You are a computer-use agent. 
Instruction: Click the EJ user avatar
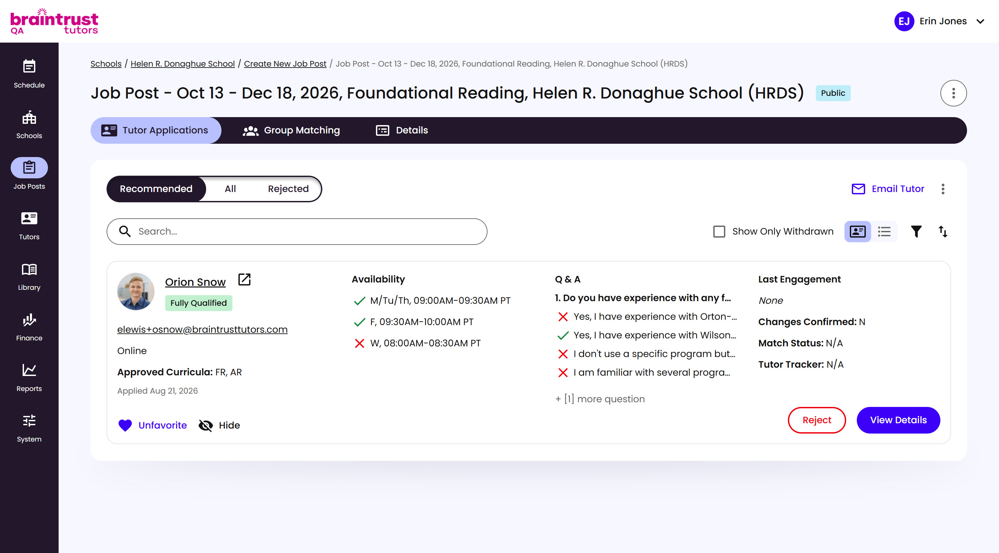tap(904, 21)
